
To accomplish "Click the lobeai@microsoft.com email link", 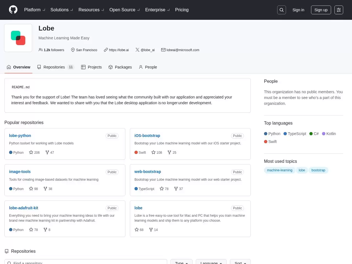I will [183, 50].
